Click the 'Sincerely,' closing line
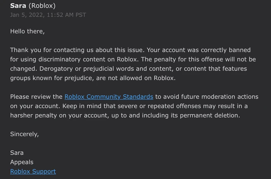Image resolution: width=271 pixels, height=179 pixels. point(24,134)
